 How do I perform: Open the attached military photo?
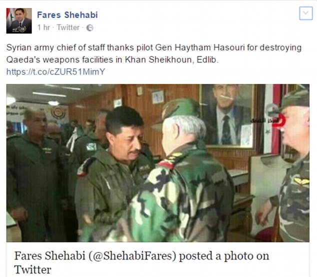(157, 163)
